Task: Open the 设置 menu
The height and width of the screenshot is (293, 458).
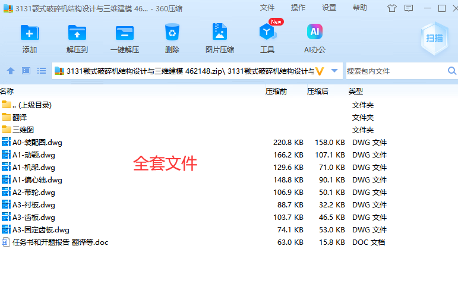Action: tap(329, 8)
